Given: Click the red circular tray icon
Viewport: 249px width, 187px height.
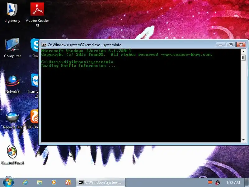Looking at the screenshot, I should click(218, 182).
